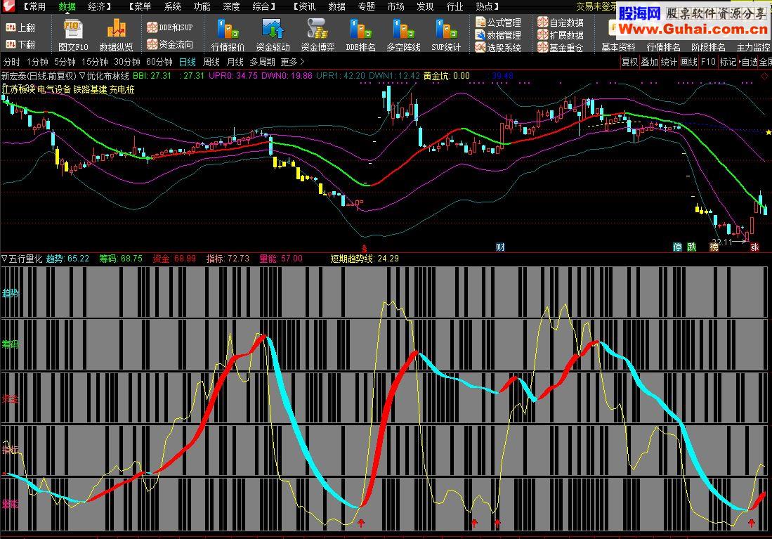Screen dimensions: 772x539
Task: Open 自定数据 custom data
Action: pos(561,22)
